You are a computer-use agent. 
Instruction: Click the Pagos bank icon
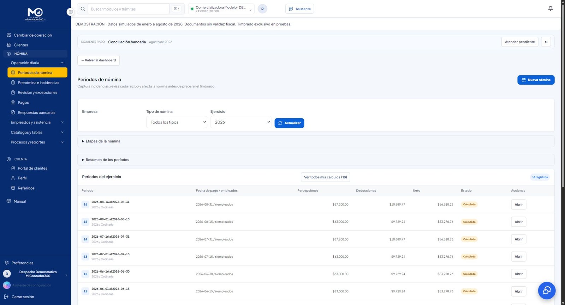click(x=13, y=102)
